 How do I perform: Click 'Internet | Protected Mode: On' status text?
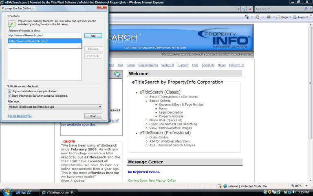[247, 186]
